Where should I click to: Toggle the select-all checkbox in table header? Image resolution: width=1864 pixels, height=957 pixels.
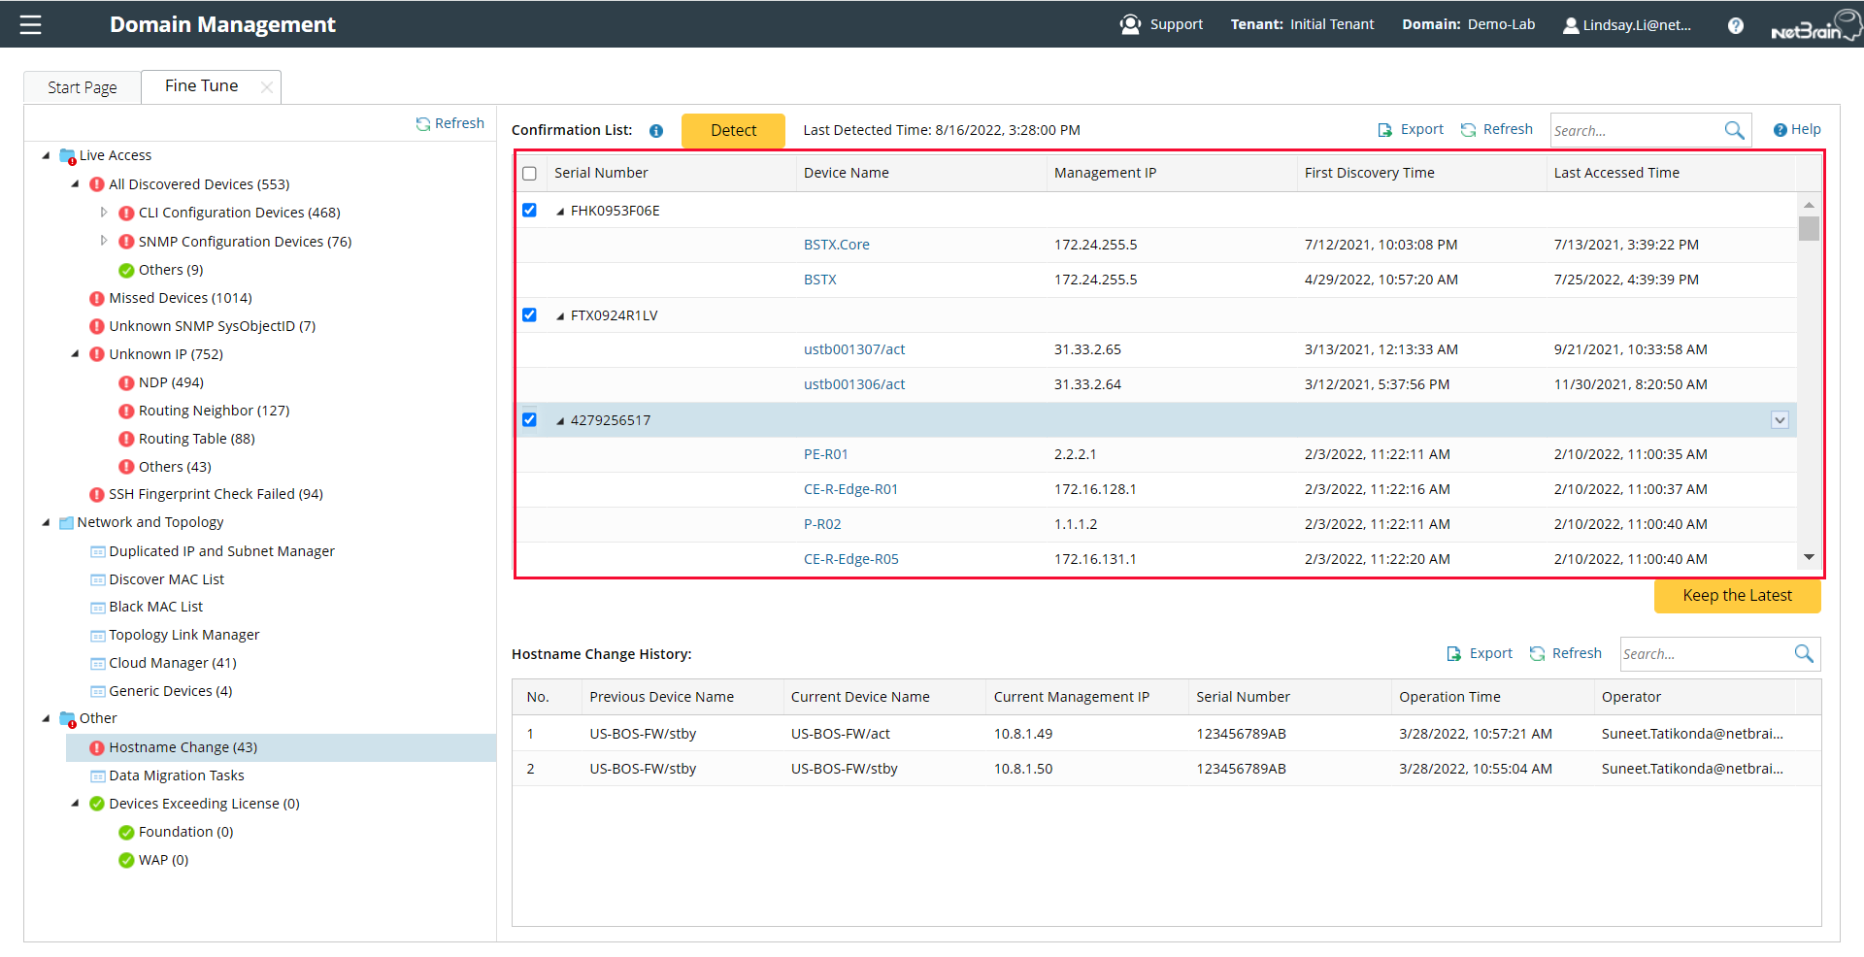(529, 174)
